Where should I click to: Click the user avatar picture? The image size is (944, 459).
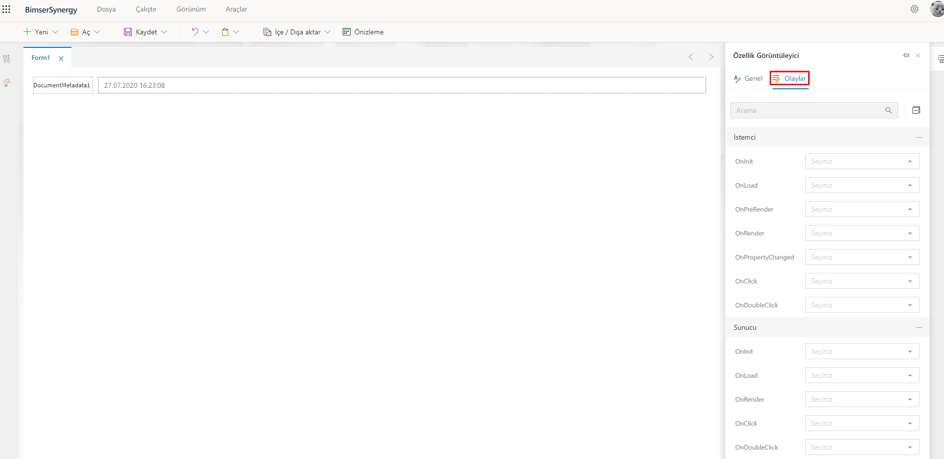[x=938, y=9]
